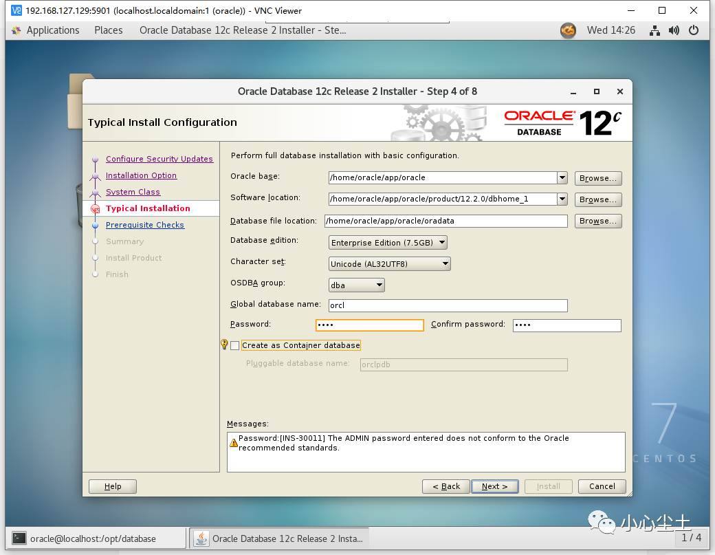Viewport: 715px width, 555px height.
Task: Switch to Oracle Database installer taskbar item
Action: click(x=279, y=538)
